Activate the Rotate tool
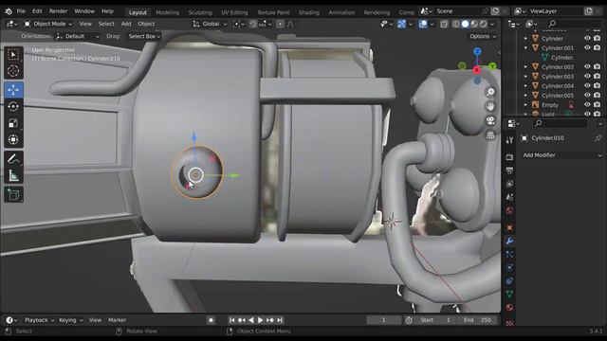Screen dimensions: 607x341 tap(13, 106)
